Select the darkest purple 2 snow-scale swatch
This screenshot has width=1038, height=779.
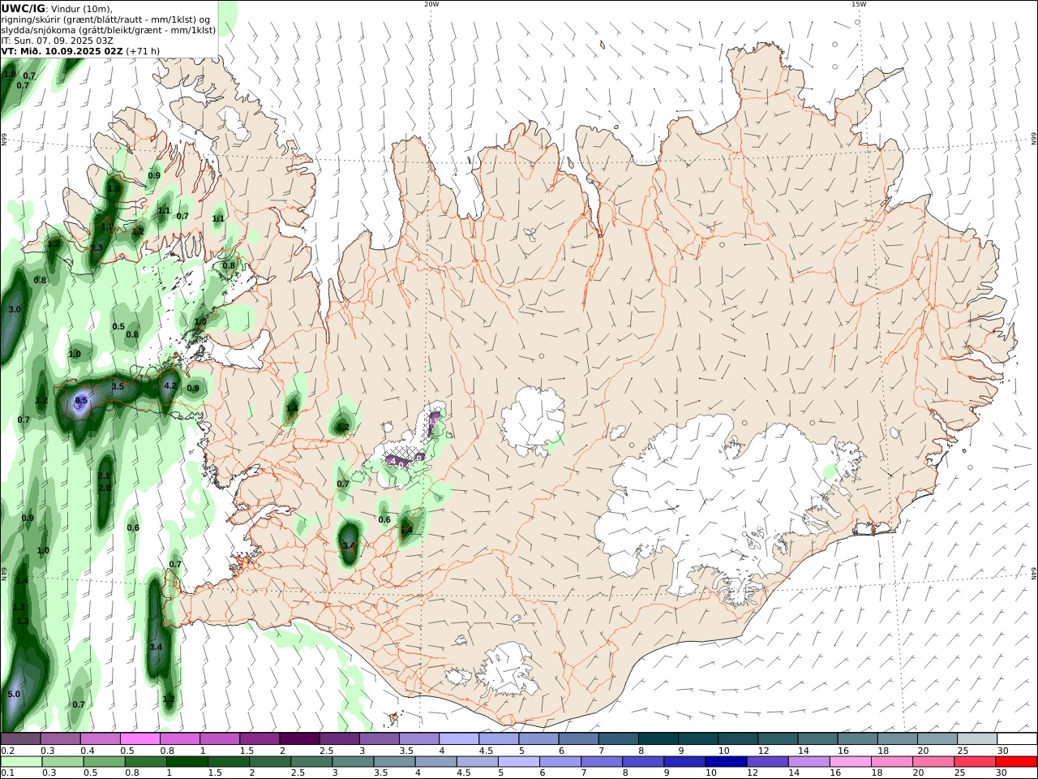click(299, 739)
